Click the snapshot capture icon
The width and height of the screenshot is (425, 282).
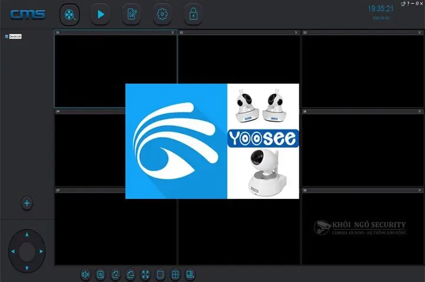tap(100, 274)
